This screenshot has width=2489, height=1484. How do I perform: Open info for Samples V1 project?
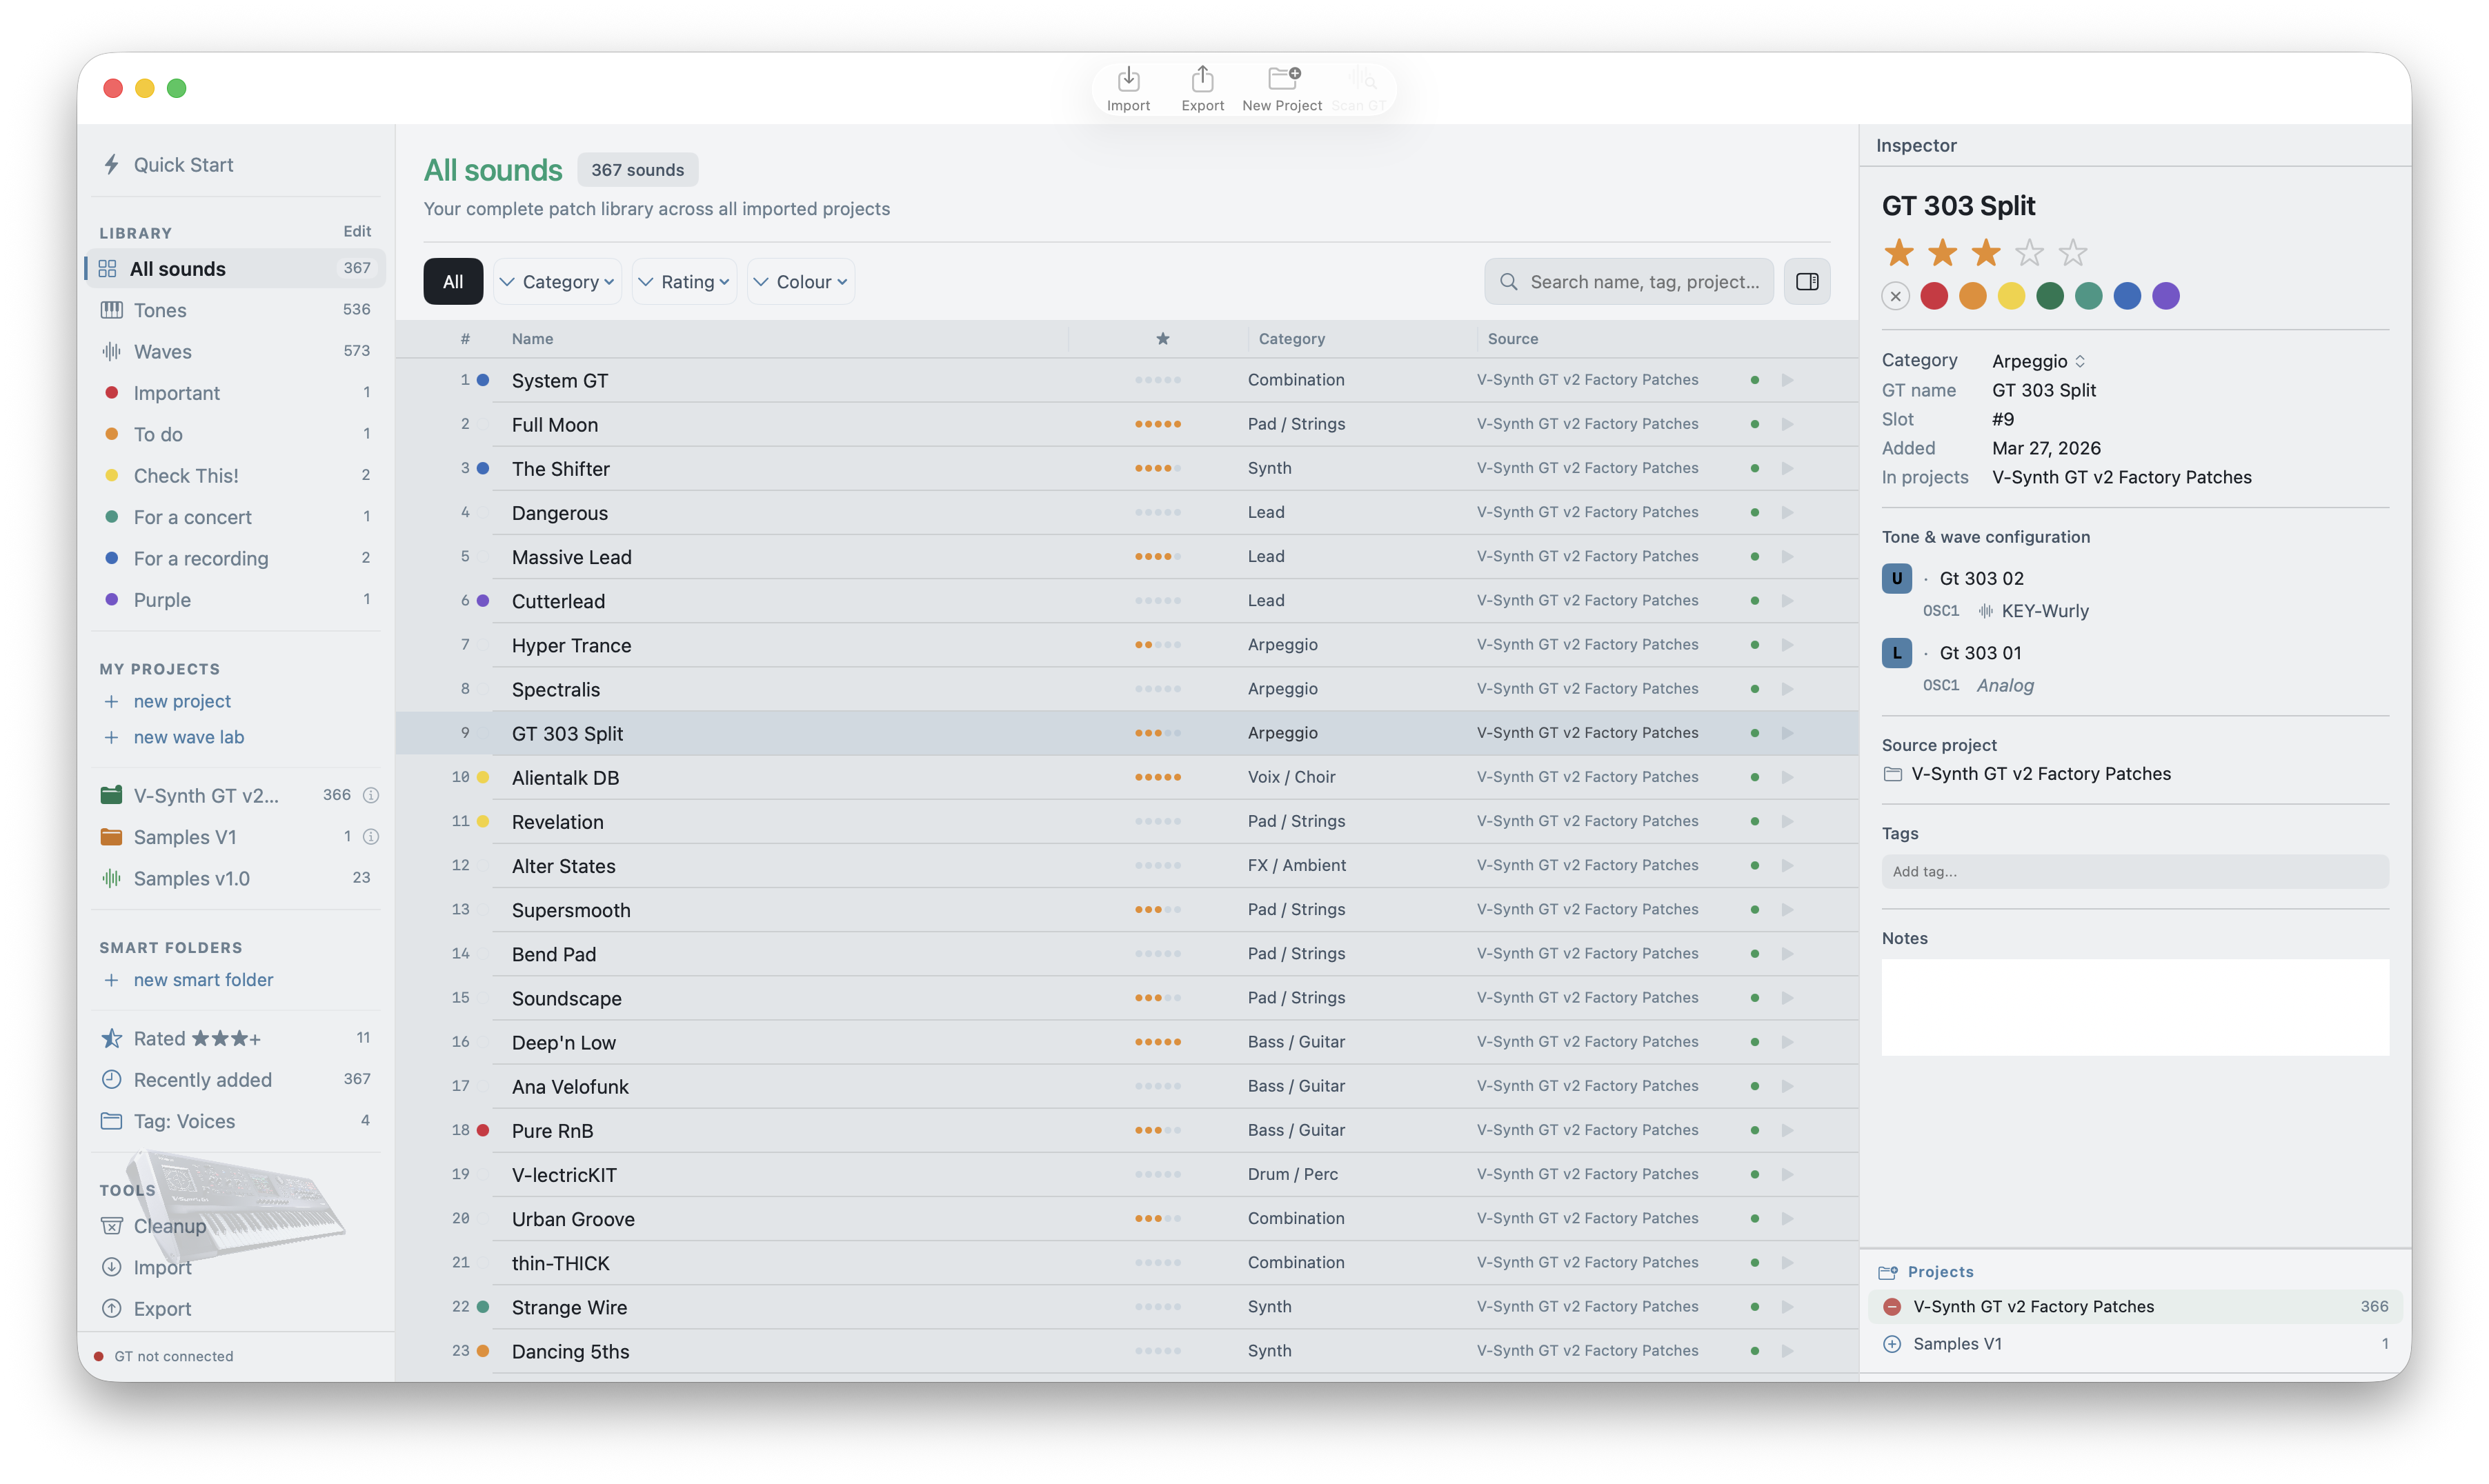pyautogui.click(x=371, y=836)
